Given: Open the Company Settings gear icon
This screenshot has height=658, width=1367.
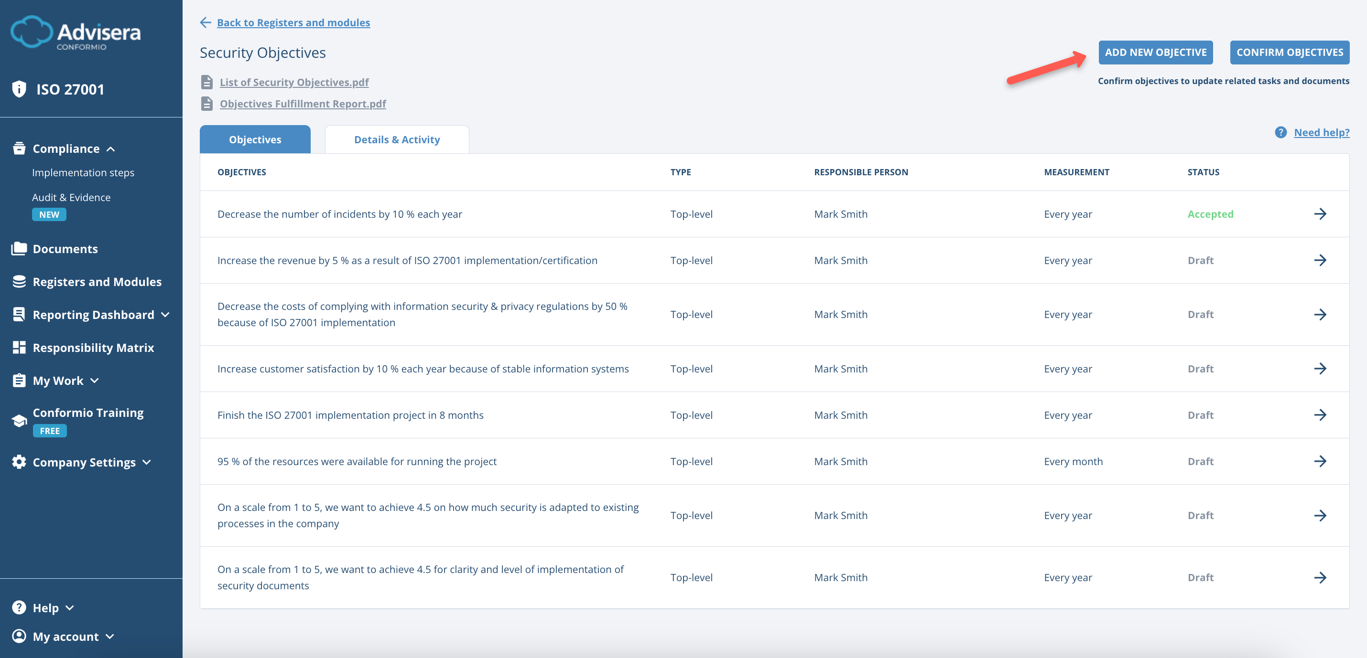Looking at the screenshot, I should (x=19, y=462).
